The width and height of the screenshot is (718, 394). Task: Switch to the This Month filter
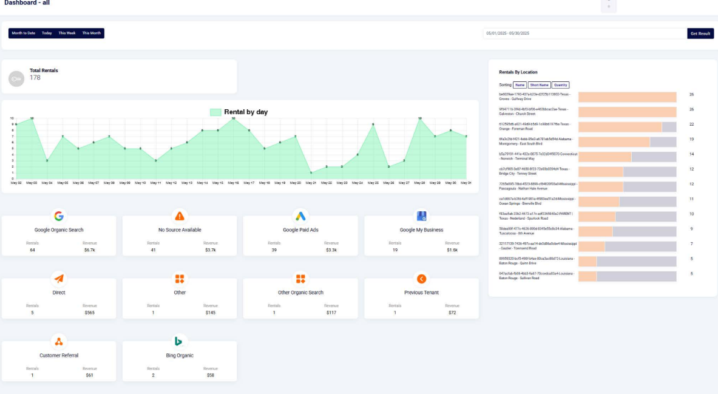pyautogui.click(x=92, y=33)
